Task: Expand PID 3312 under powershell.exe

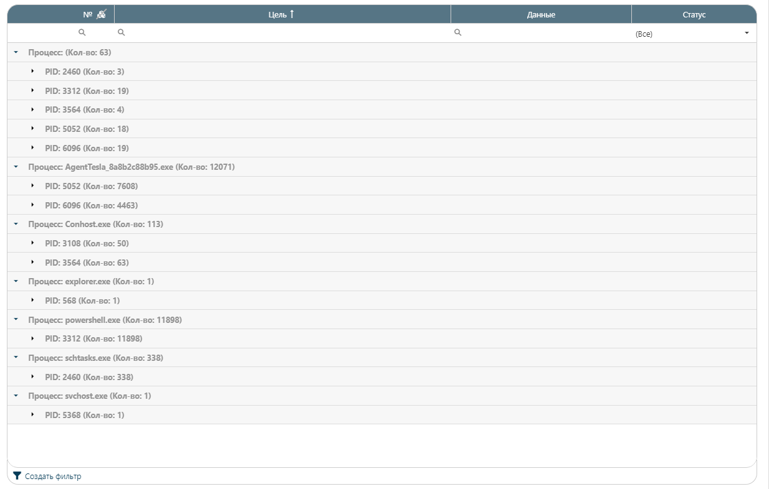Action: coord(32,338)
